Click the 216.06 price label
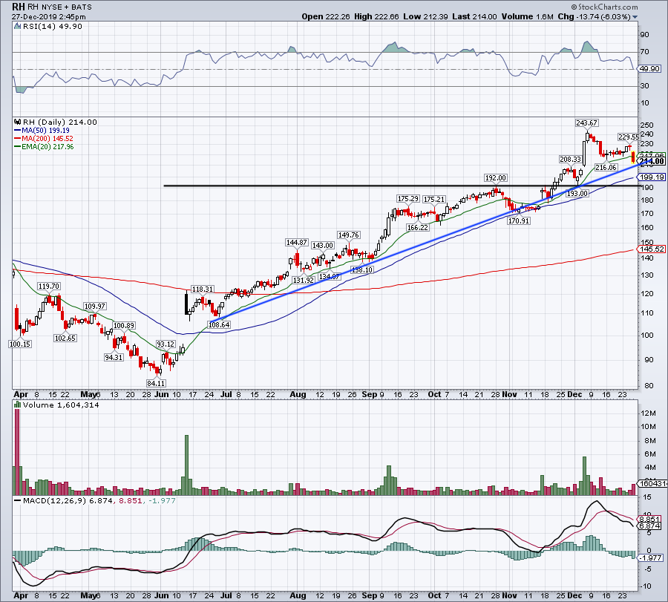This screenshot has width=668, height=602. coord(606,168)
